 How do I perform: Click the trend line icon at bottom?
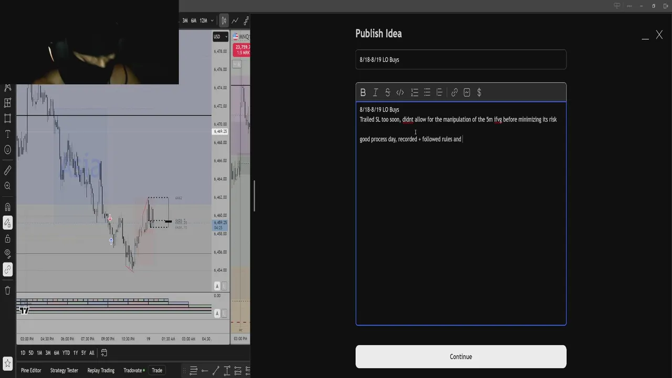216,371
